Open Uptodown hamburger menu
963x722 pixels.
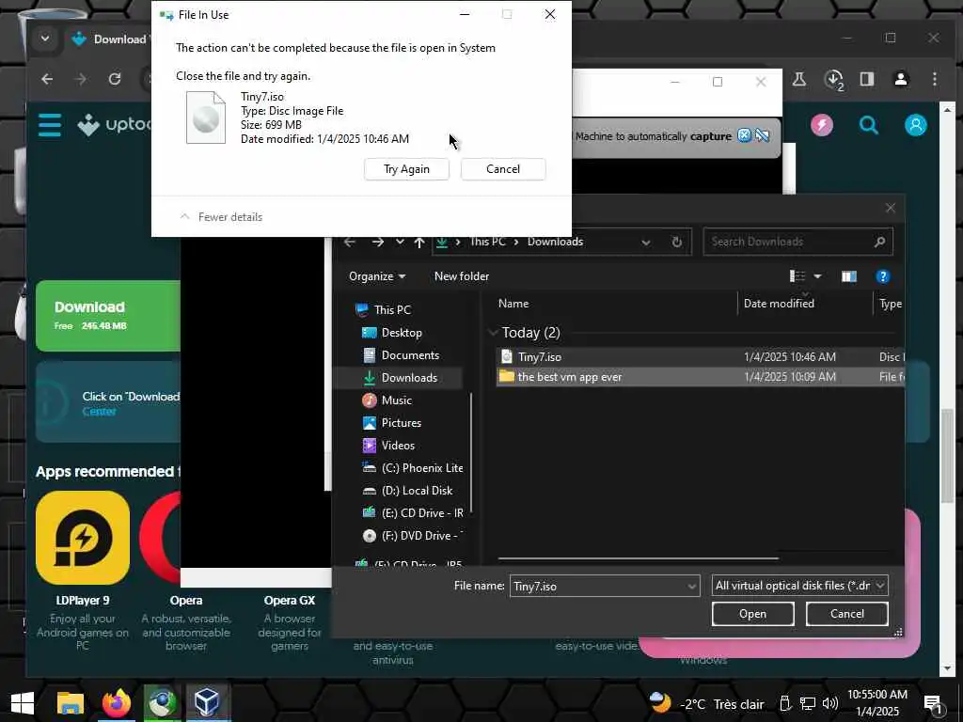50,125
